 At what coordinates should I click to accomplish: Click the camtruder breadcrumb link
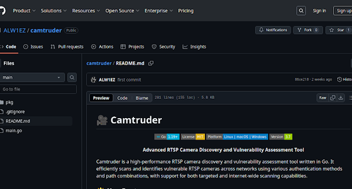(99, 64)
